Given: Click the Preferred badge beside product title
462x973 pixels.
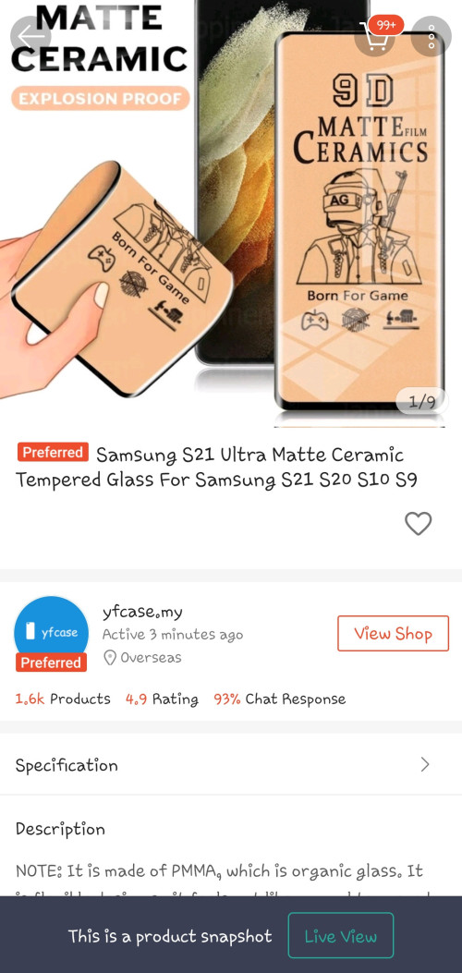Looking at the screenshot, I should click(53, 453).
